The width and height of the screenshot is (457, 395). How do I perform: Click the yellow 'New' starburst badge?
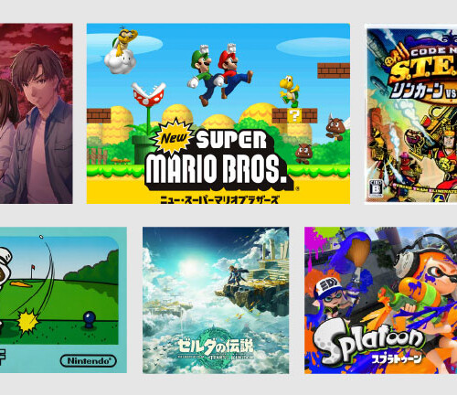click(x=174, y=137)
